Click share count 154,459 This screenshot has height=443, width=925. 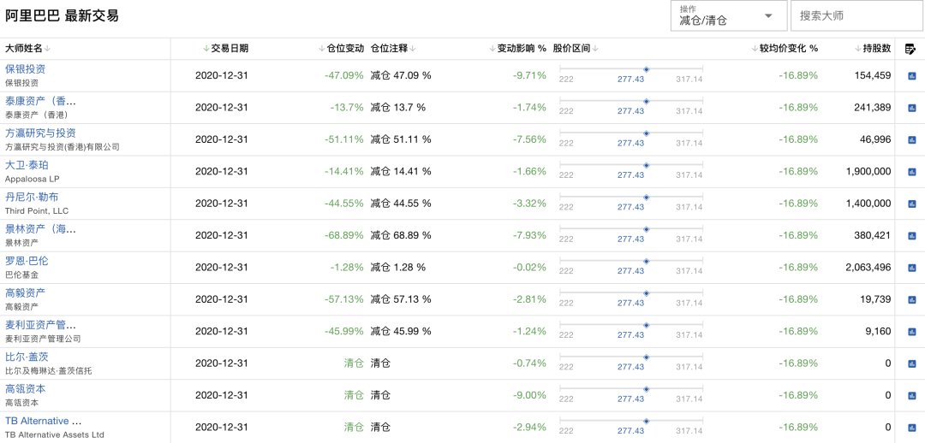873,75
